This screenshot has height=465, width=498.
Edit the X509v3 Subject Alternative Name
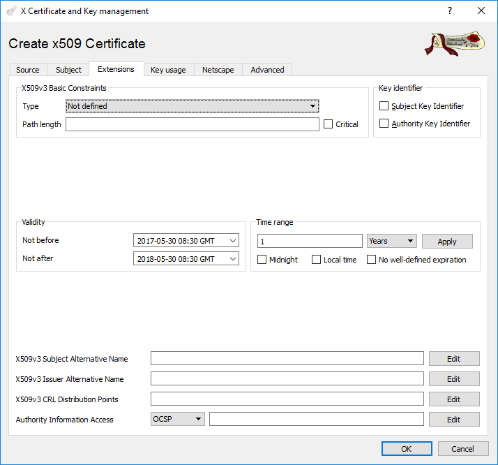[x=453, y=359]
